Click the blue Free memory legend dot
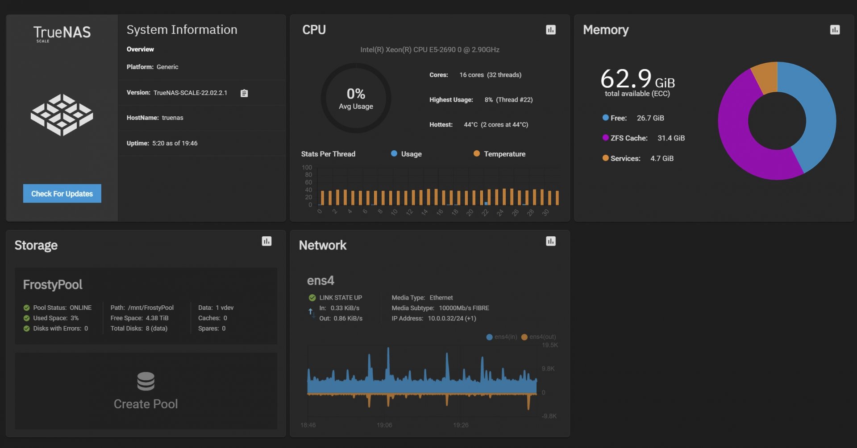Screen dimensions: 857x448 [605, 118]
